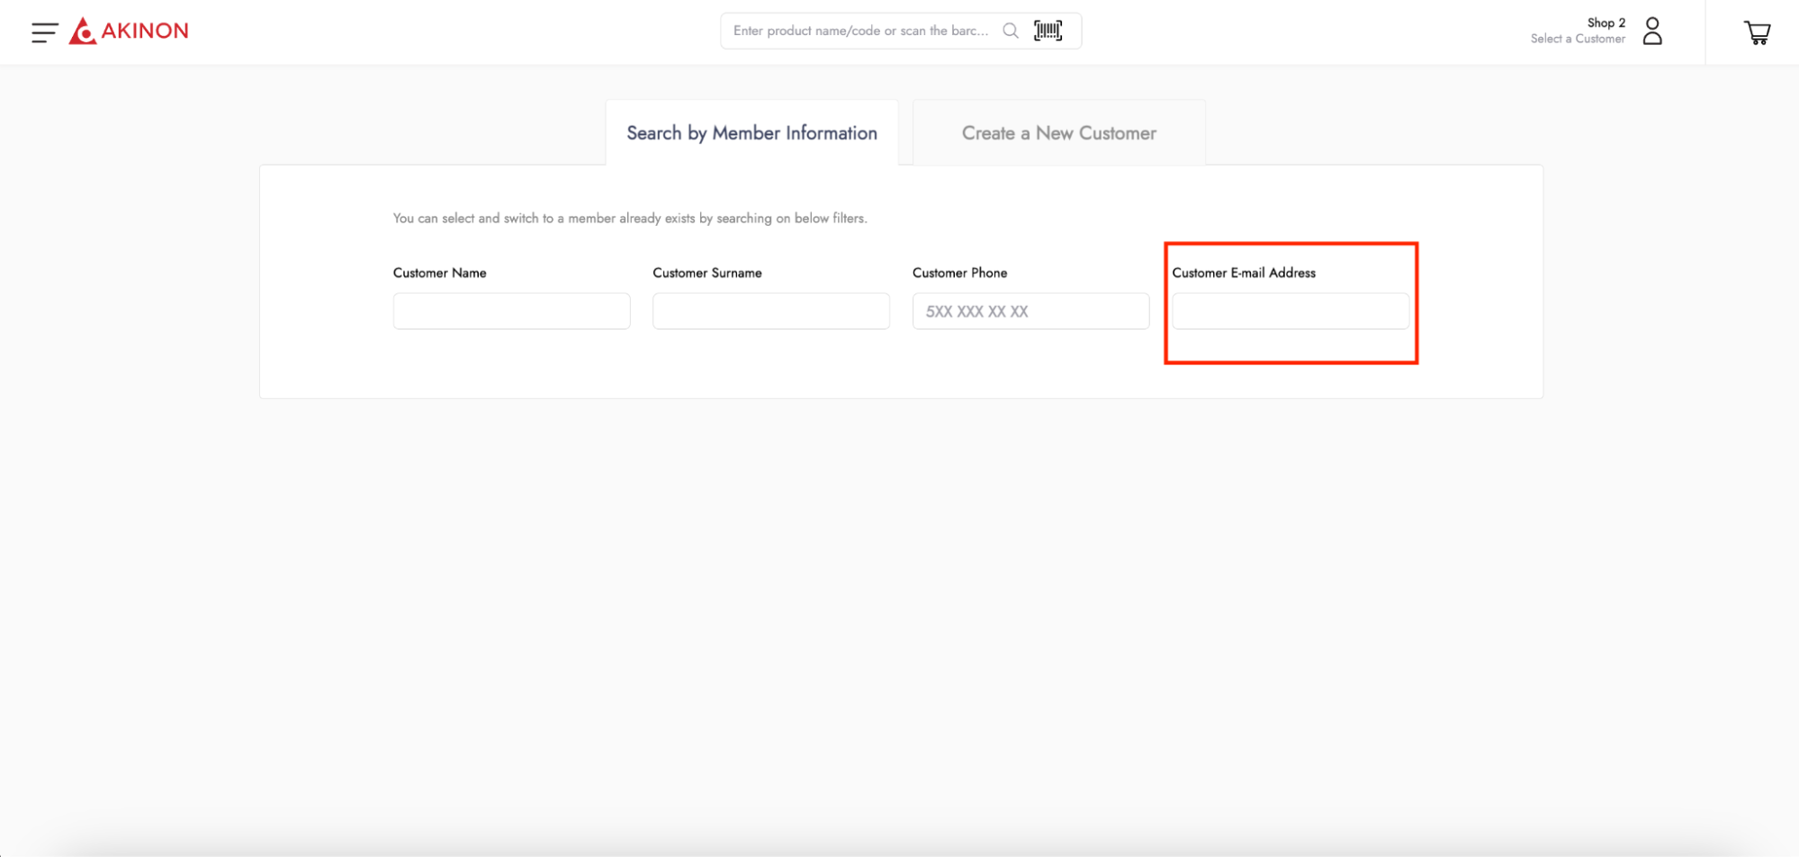Viewport: 1799px width, 857px height.
Task: Open the Create a New Customer tab
Action: 1058,133
